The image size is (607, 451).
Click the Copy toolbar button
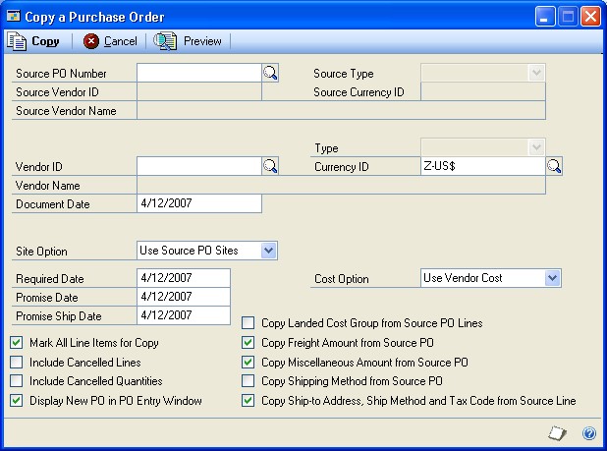tap(33, 41)
